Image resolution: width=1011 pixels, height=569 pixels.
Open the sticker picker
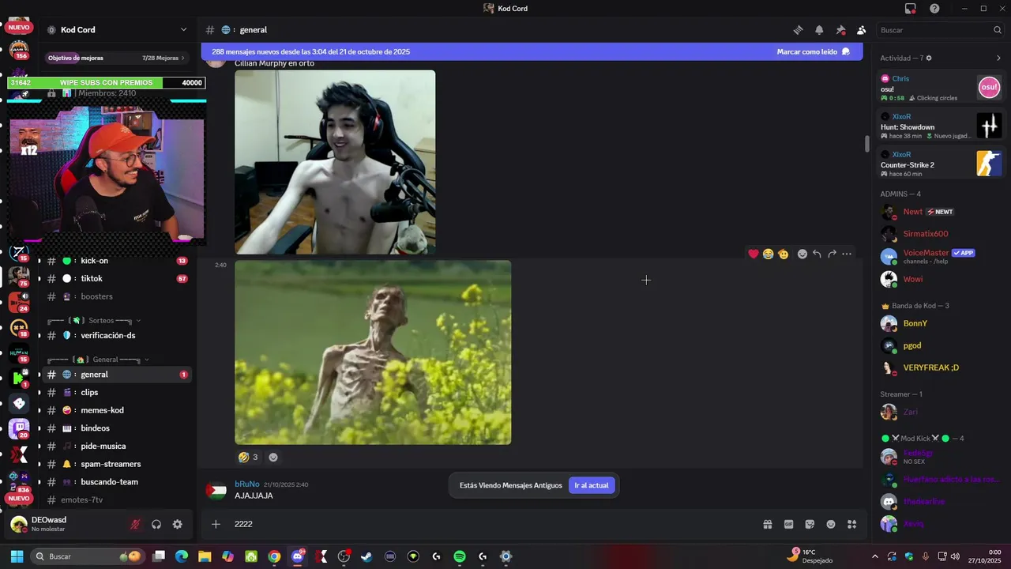(x=810, y=524)
